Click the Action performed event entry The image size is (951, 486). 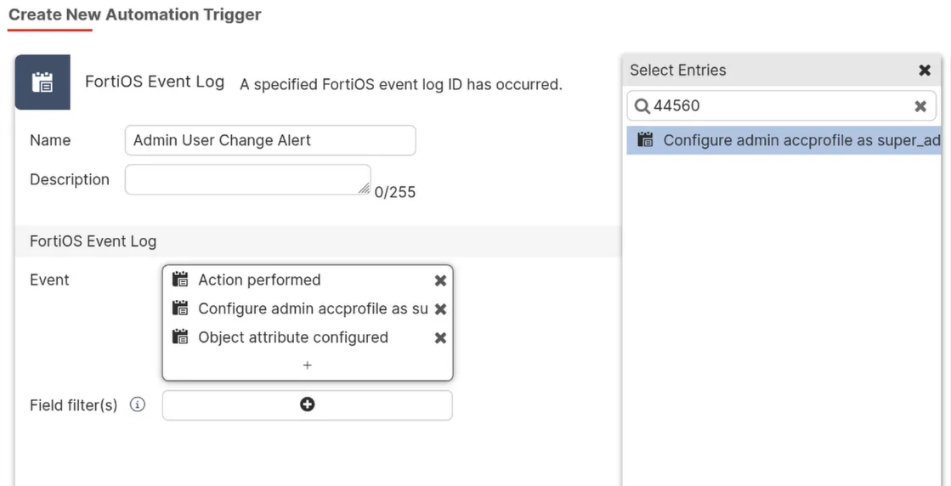click(309, 280)
